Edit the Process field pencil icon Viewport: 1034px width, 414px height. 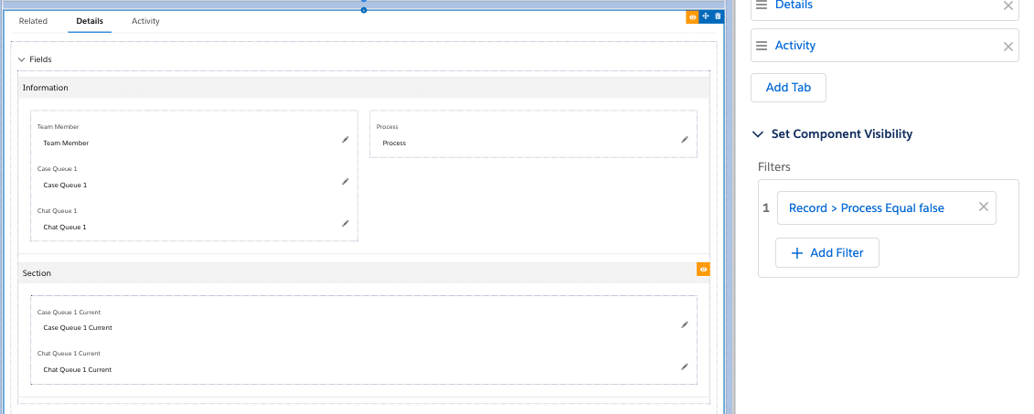click(x=685, y=140)
